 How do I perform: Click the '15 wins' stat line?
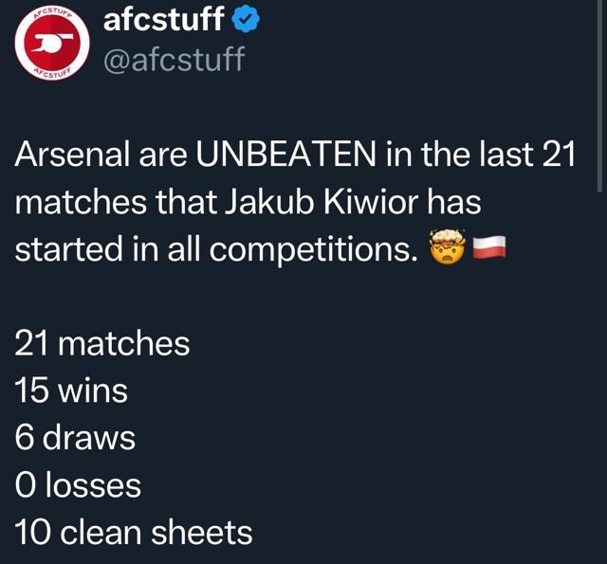(70, 390)
